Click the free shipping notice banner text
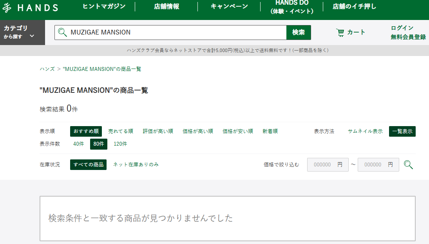The image size is (429, 244). pyautogui.click(x=228, y=51)
